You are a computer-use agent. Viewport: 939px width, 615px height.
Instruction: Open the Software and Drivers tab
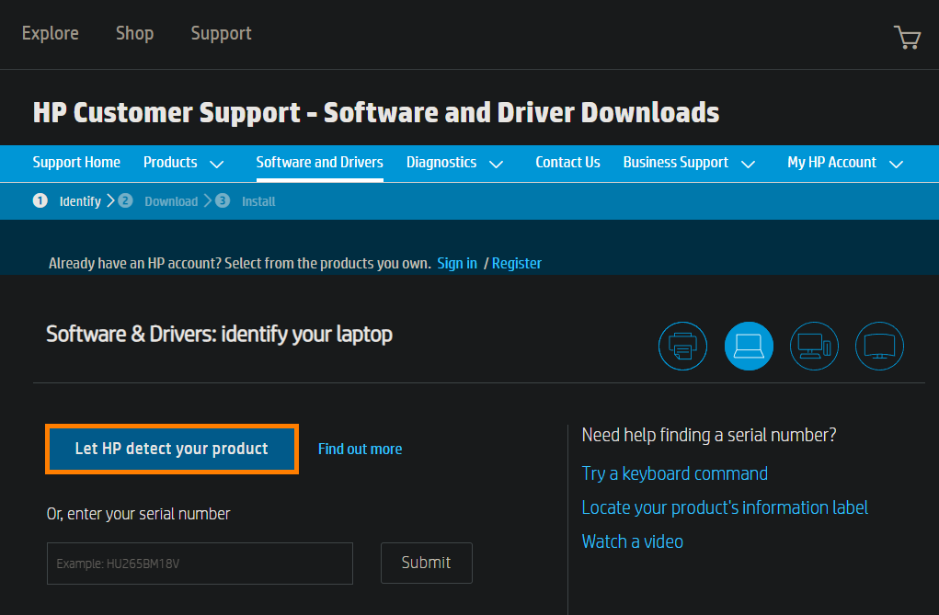click(320, 163)
